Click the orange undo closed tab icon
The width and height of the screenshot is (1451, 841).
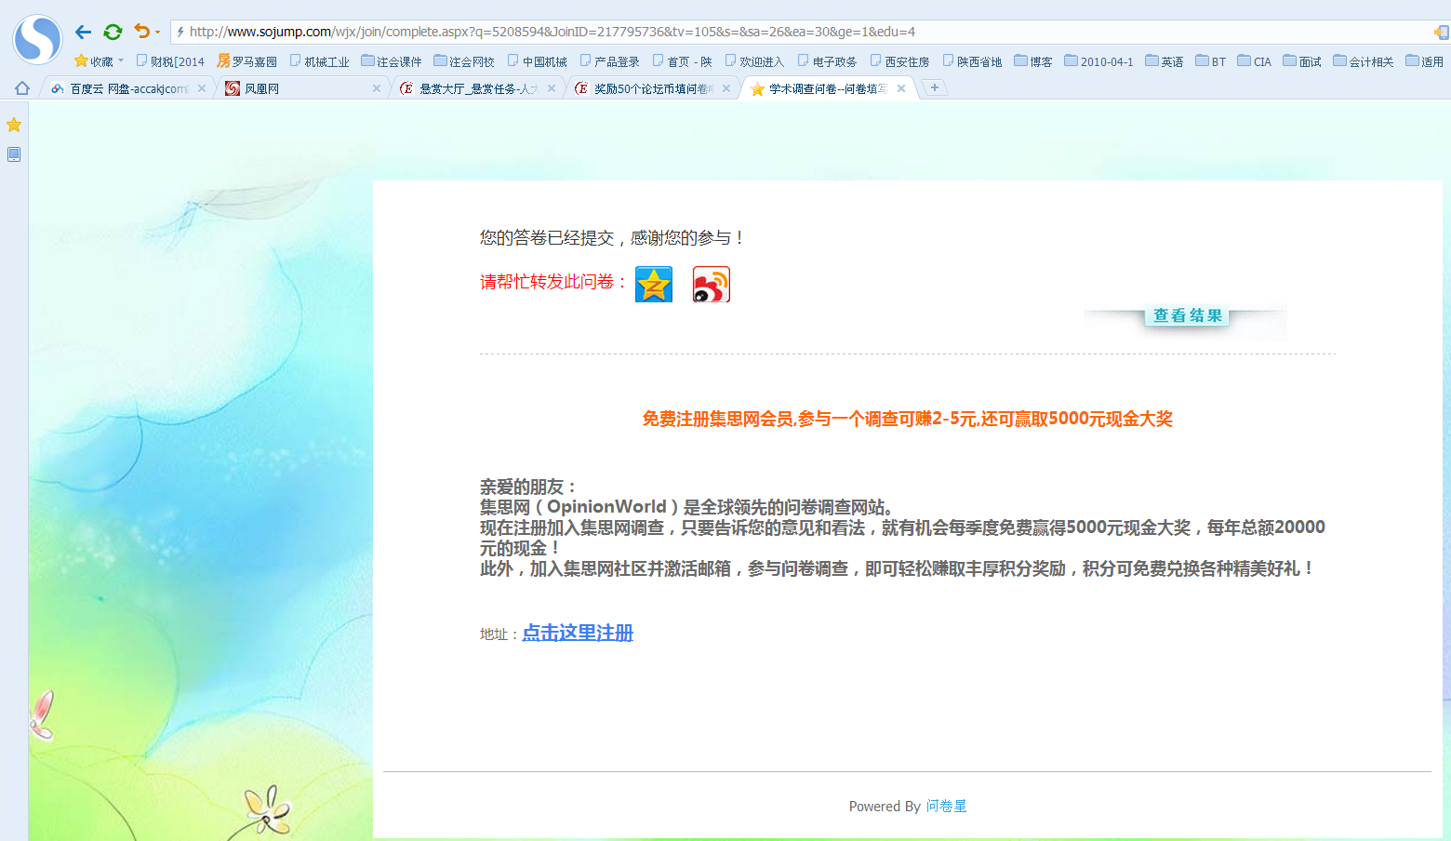click(141, 32)
